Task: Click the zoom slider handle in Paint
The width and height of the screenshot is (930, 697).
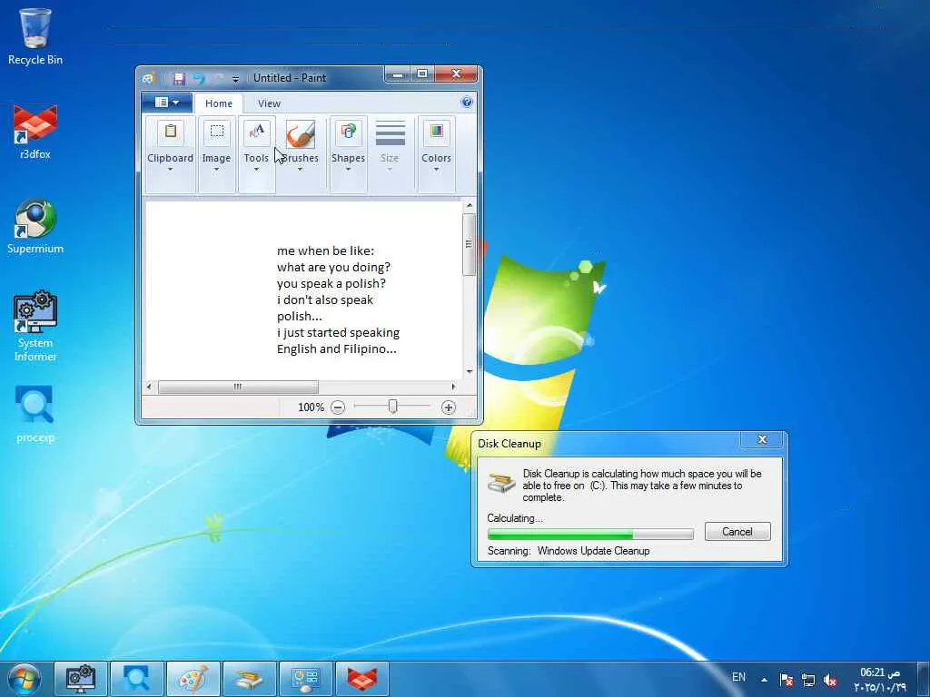Action: [x=392, y=406]
